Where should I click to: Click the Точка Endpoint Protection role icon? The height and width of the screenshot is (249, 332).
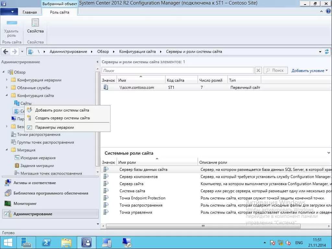(106, 198)
